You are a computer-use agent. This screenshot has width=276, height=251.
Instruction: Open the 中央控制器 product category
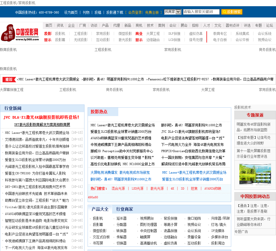point(149,231)
